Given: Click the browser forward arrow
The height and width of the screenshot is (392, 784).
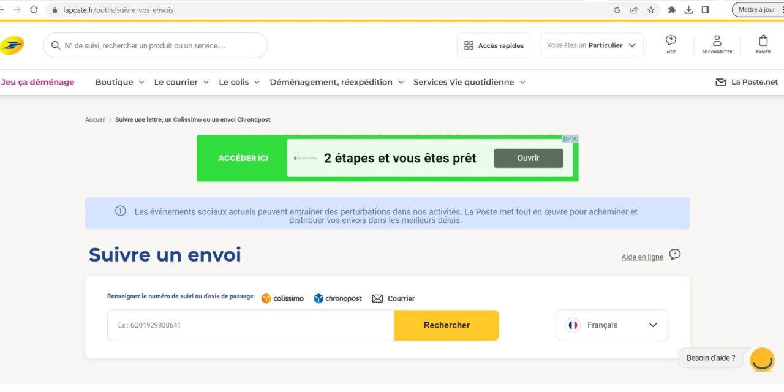Looking at the screenshot, I should tap(17, 10).
